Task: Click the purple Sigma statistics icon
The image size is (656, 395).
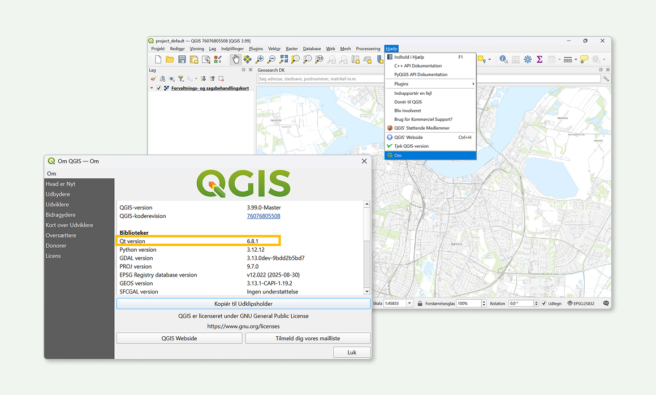Action: (540, 59)
